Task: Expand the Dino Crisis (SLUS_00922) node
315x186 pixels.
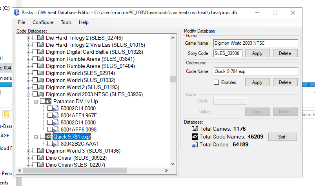Action: point(28,158)
